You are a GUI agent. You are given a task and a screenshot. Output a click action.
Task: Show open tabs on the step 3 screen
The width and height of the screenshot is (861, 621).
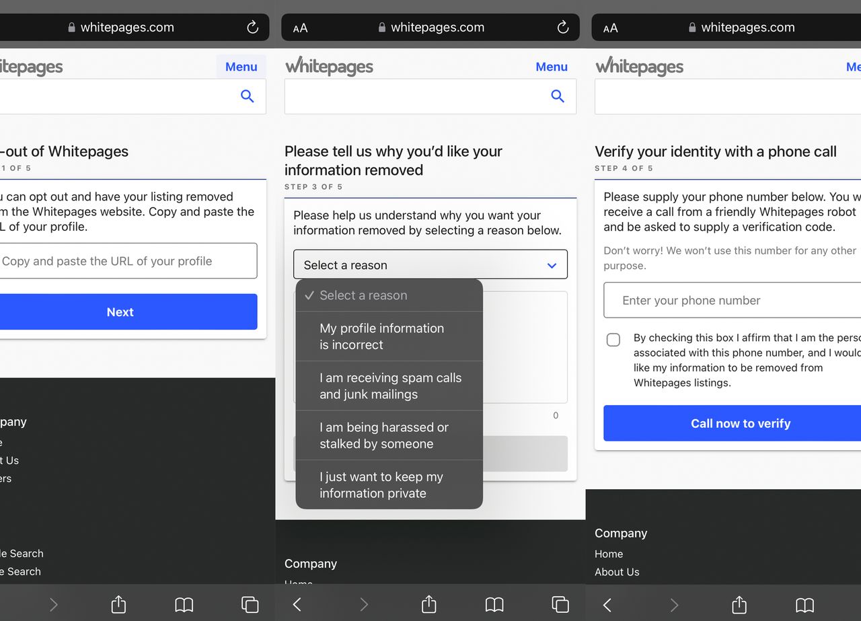(560, 605)
